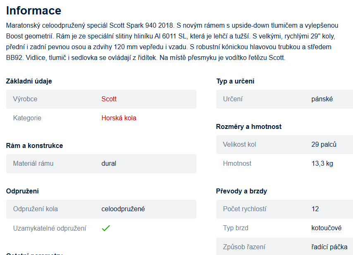
Task: Click the Základní údaje section heading
Action: pos(29,81)
